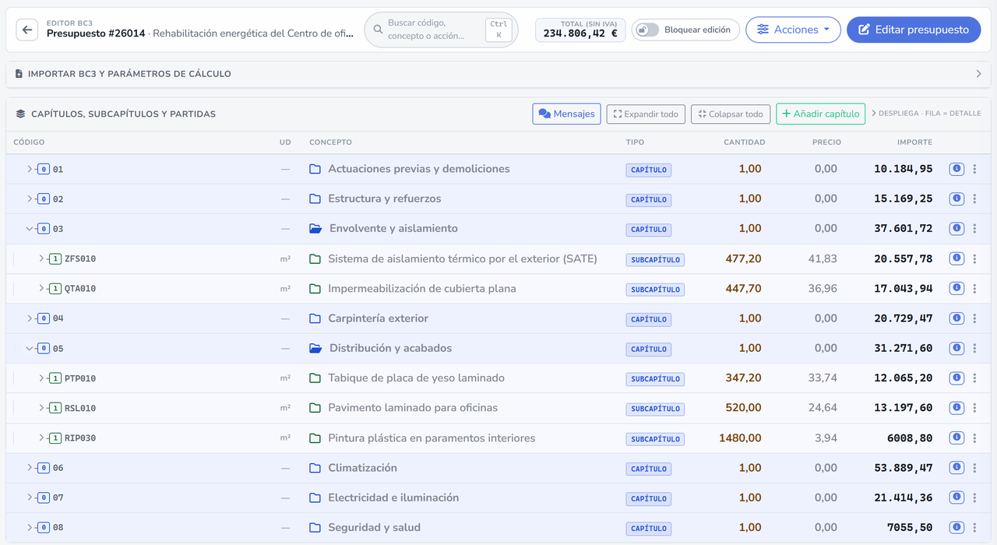Image resolution: width=997 pixels, height=545 pixels.
Task: Click Electricidad e iluminación concept text
Action: click(x=393, y=498)
